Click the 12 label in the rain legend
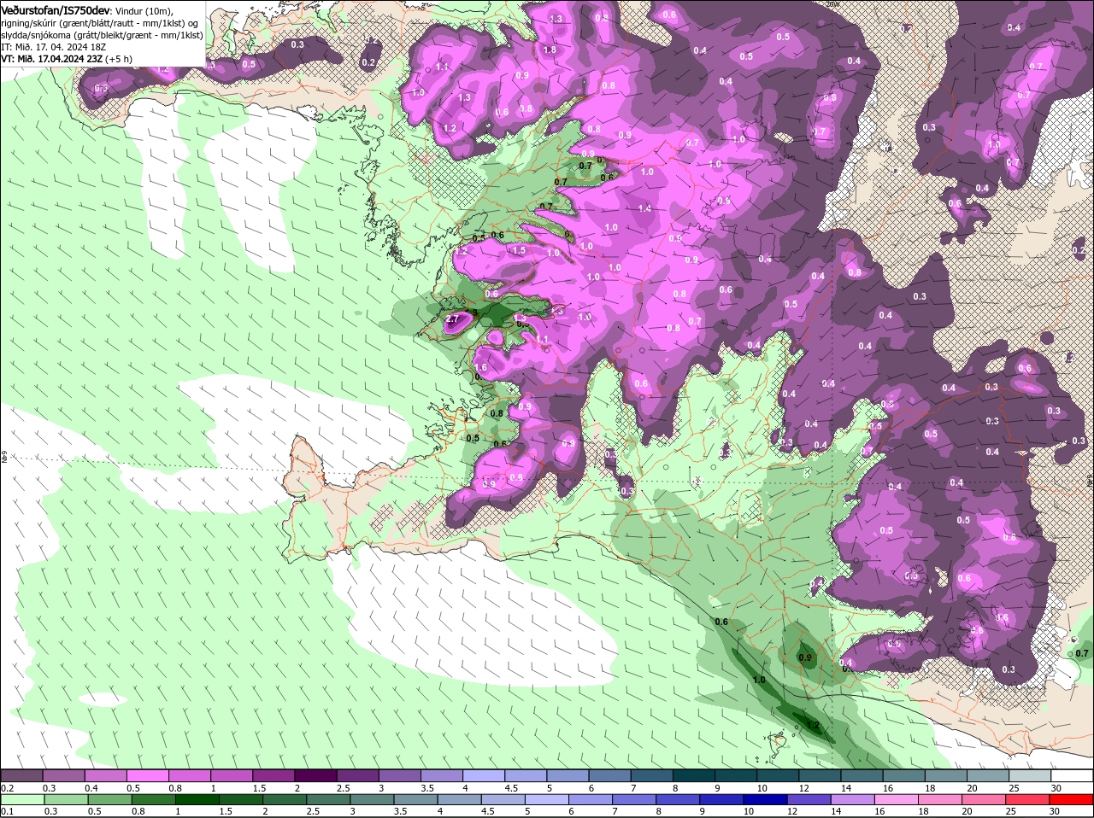The image size is (1094, 818). point(793,811)
